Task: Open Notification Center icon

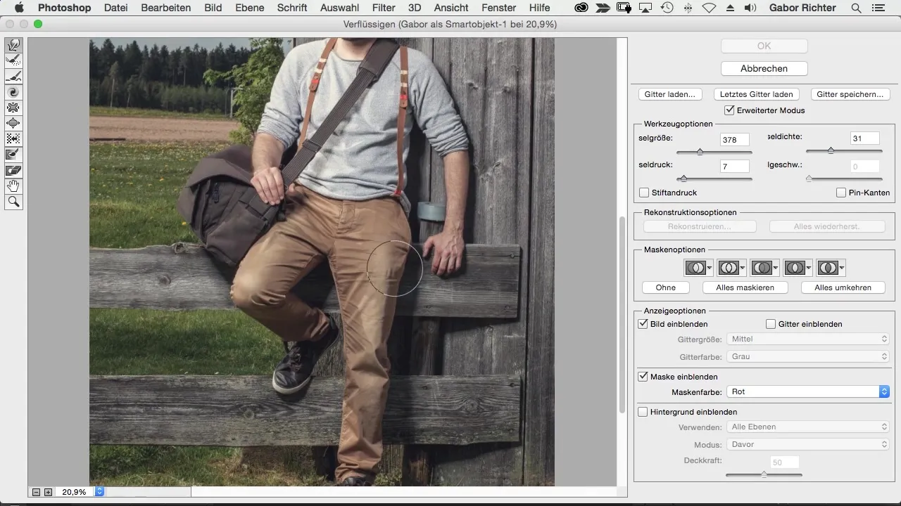Action: tap(877, 8)
